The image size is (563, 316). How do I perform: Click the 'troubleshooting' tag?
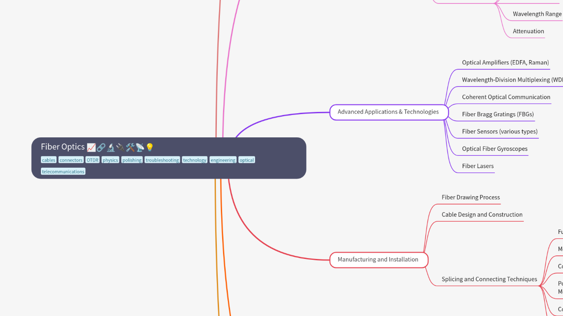pos(162,160)
